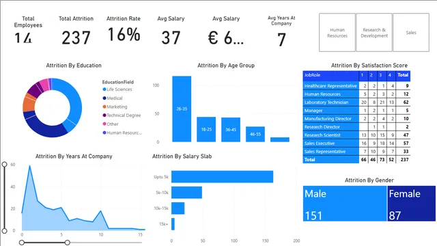Click the Total Attrition card value 237

[x=76, y=38]
